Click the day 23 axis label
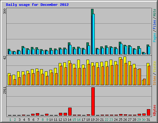 coord(111,120)
